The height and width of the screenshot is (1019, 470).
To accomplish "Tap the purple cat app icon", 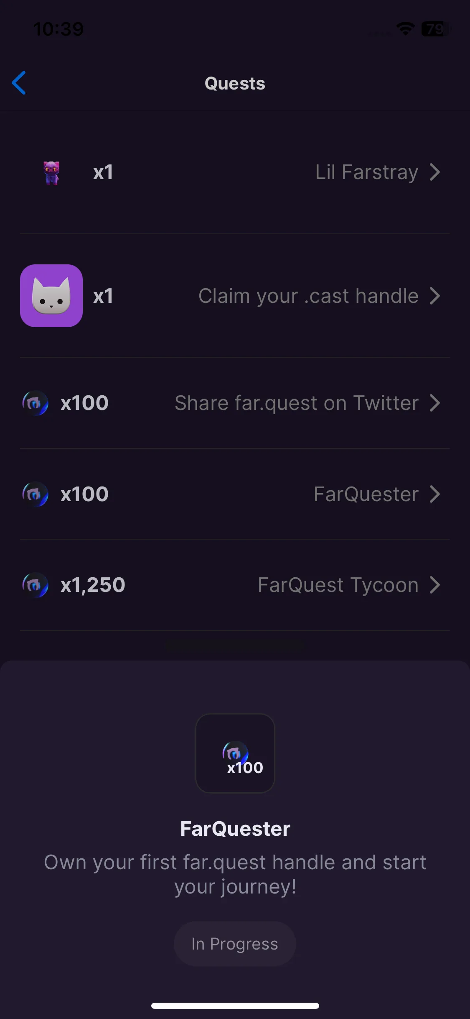I will coord(51,296).
